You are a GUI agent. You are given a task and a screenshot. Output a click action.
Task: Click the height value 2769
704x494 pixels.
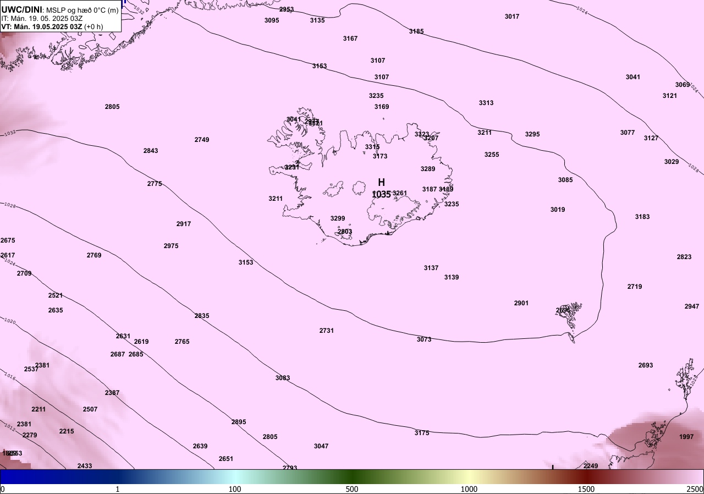pos(94,255)
